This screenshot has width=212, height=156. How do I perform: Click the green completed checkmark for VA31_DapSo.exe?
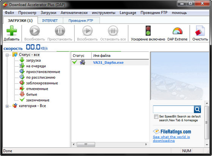[x=75, y=62]
